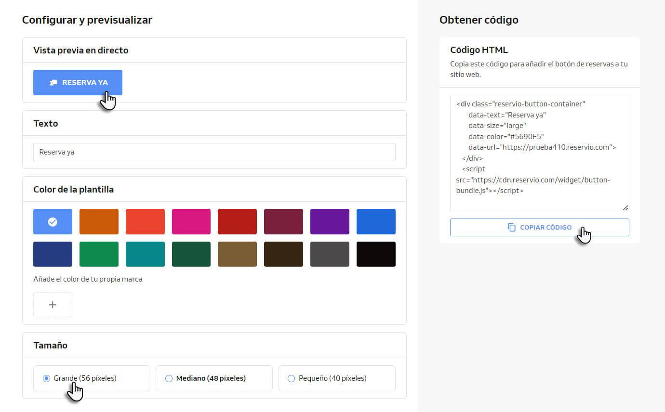
Task: Select the purple color swatch
Action: [x=330, y=221]
